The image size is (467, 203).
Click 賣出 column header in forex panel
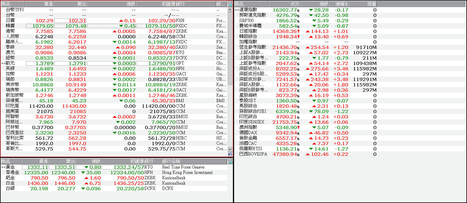[70, 4]
